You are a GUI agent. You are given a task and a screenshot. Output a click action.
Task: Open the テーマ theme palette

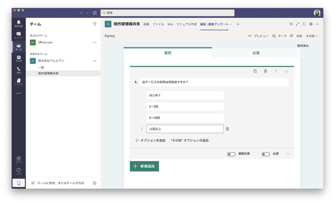pyautogui.click(x=279, y=36)
